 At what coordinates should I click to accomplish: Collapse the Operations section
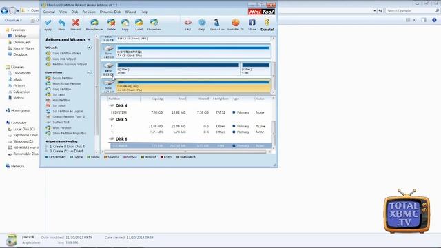[x=89, y=72]
